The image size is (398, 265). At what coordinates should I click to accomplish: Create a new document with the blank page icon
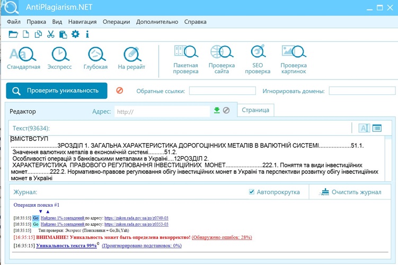25,34
